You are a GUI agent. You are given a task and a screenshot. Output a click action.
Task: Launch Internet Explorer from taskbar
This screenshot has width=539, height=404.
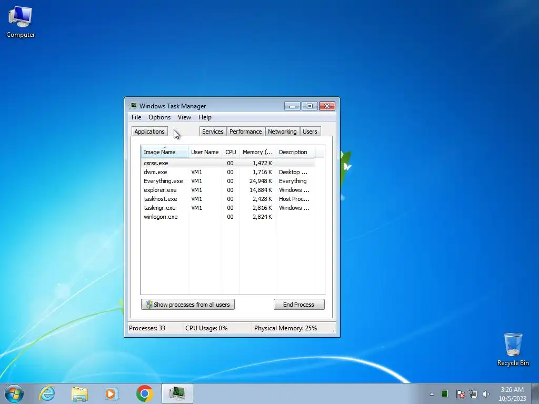click(x=47, y=393)
